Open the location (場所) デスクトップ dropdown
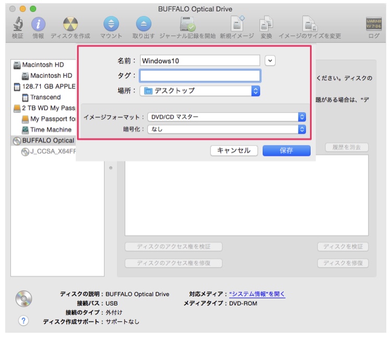 pos(199,91)
